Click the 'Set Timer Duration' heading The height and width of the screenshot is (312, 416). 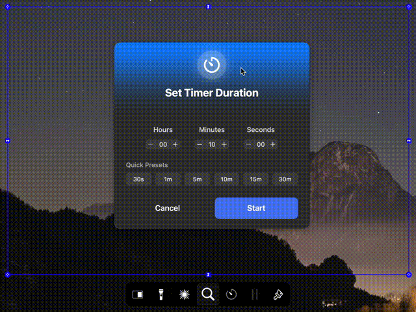212,93
